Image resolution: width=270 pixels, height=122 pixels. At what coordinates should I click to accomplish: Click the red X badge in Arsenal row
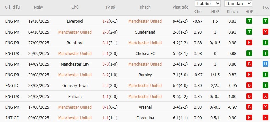[265, 107]
